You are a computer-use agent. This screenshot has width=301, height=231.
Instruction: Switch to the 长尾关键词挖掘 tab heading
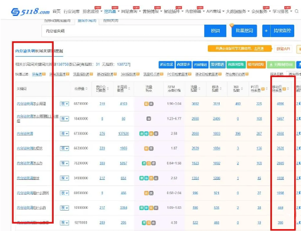[39, 51]
